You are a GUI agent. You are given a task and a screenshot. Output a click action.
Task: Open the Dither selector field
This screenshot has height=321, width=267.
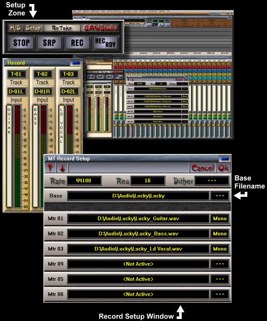(211, 181)
